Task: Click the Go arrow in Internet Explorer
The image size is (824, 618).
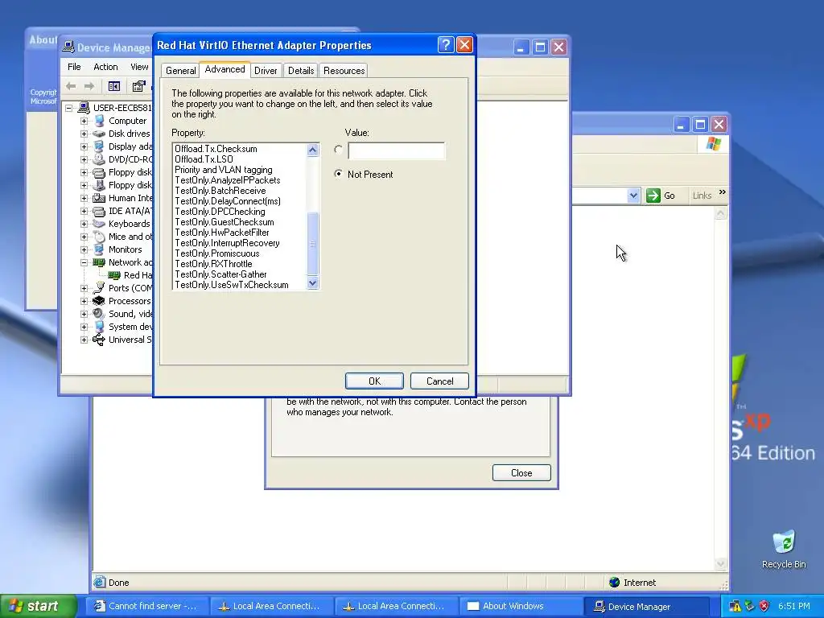Action: point(653,196)
